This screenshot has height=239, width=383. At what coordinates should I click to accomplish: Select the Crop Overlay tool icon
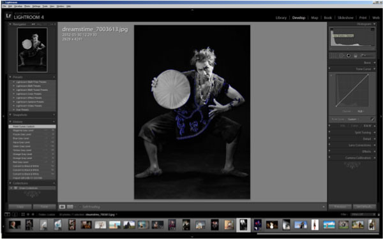tap(333, 55)
